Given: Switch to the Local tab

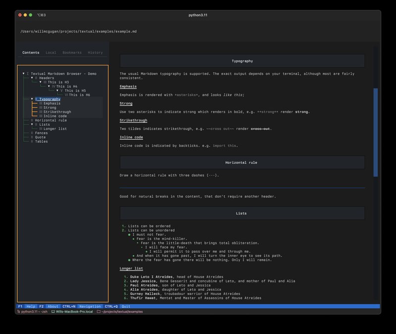Looking at the screenshot, I should tap(50, 53).
